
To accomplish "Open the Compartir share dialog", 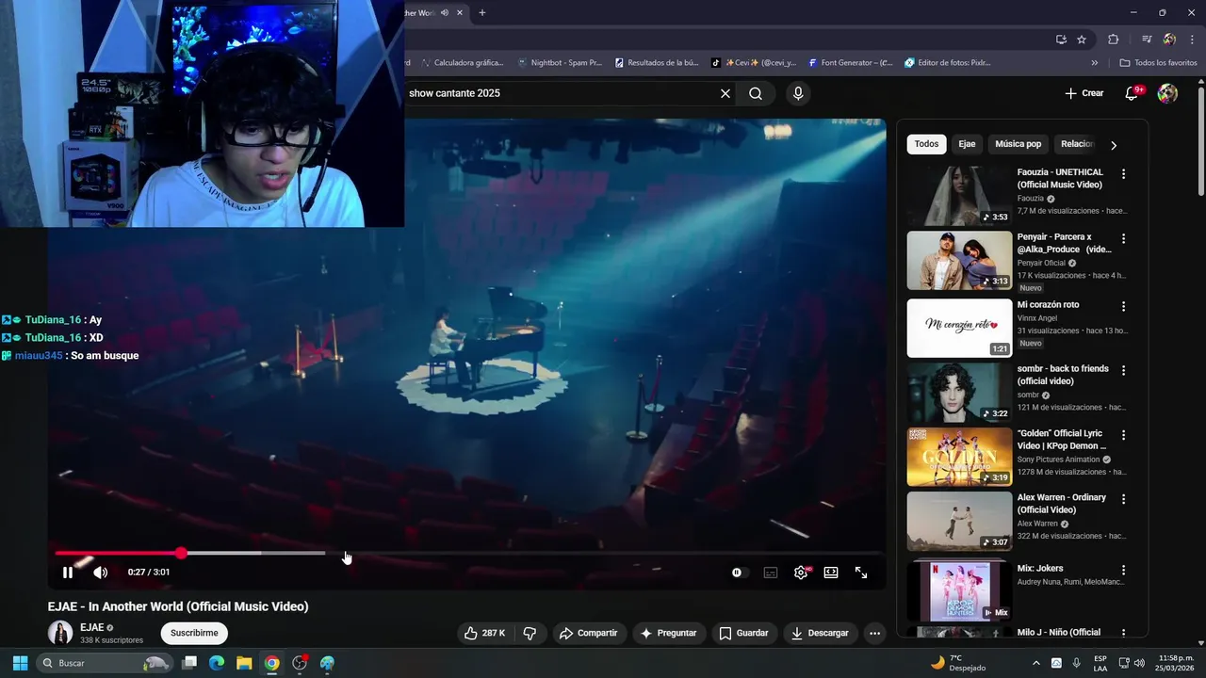I will pos(589,633).
